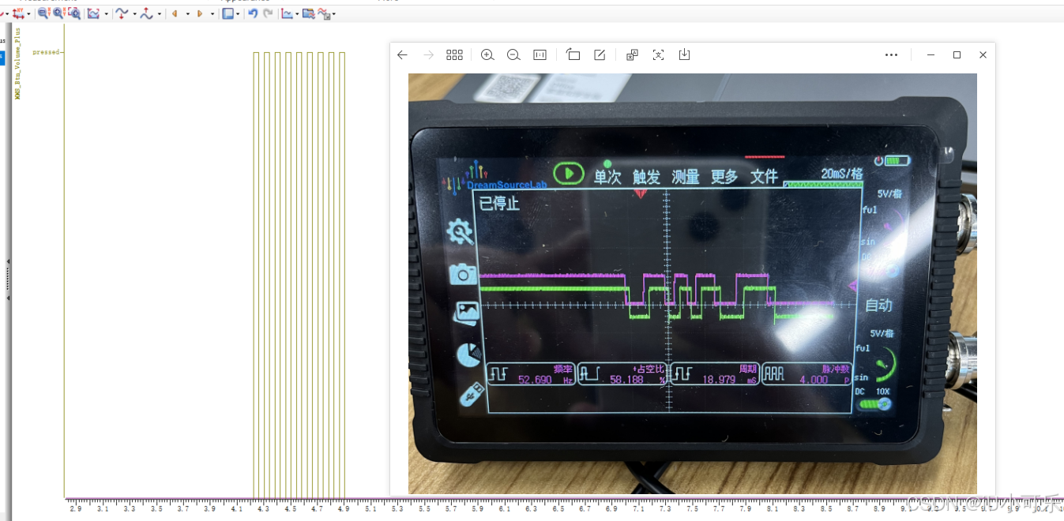Screen dimensions: 1064x521
Task: Expand the right arrow dropdown
Action: (212, 14)
